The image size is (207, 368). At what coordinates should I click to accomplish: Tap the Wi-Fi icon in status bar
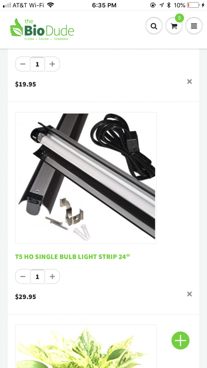(x=51, y=5)
